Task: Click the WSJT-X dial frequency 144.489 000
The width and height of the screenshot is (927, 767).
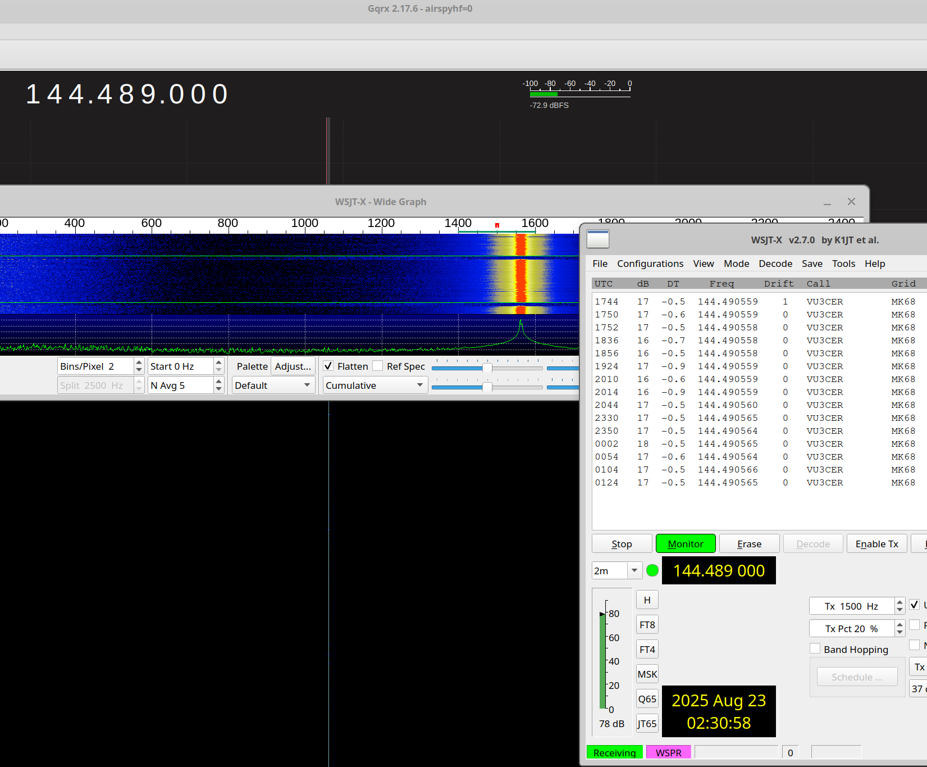Action: [719, 570]
